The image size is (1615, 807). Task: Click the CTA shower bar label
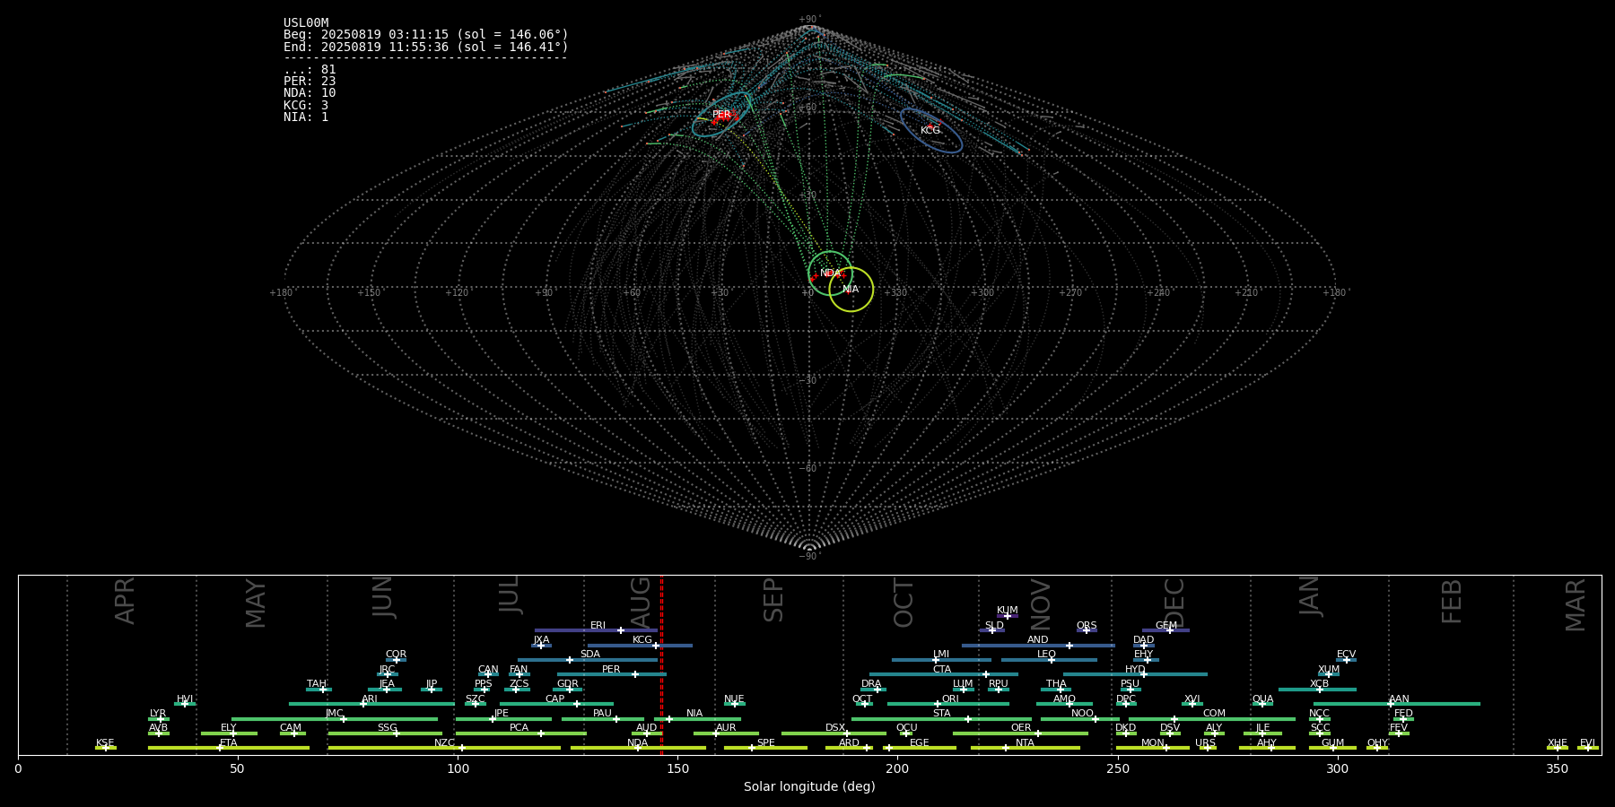click(942, 670)
